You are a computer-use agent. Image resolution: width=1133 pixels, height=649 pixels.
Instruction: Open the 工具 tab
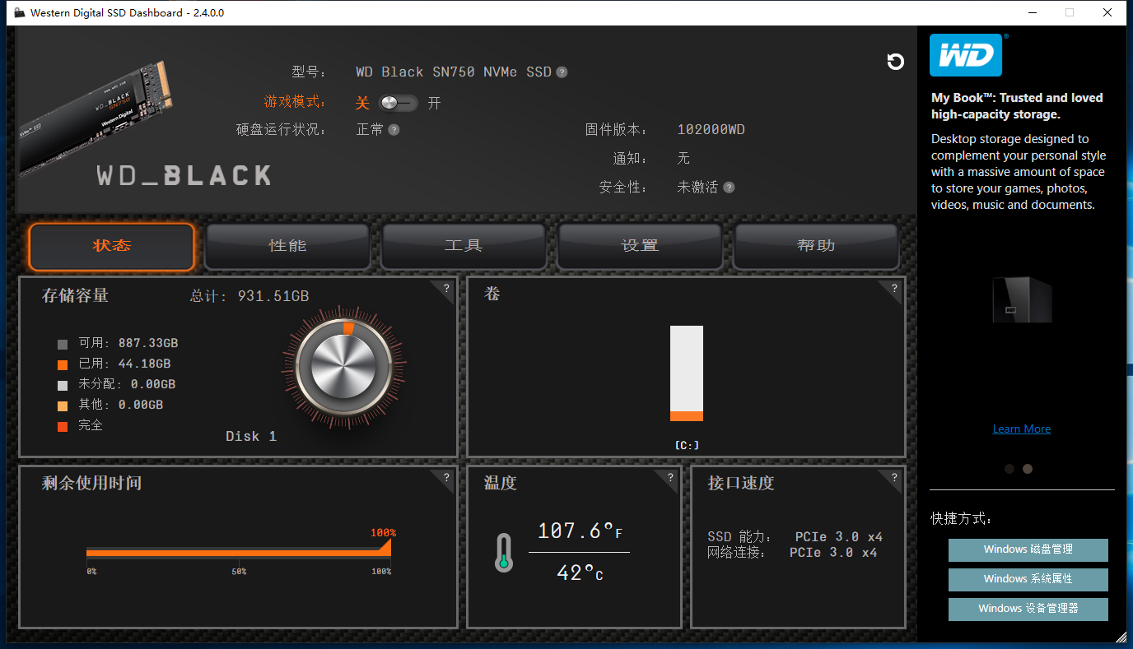point(463,245)
